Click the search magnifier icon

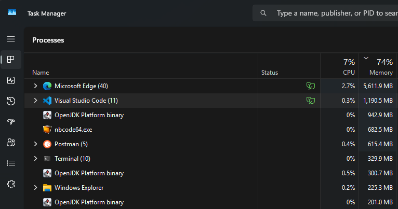pos(263,13)
